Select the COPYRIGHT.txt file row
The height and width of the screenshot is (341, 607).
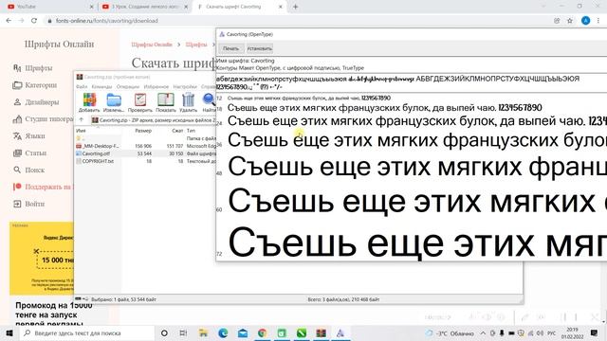(x=145, y=161)
